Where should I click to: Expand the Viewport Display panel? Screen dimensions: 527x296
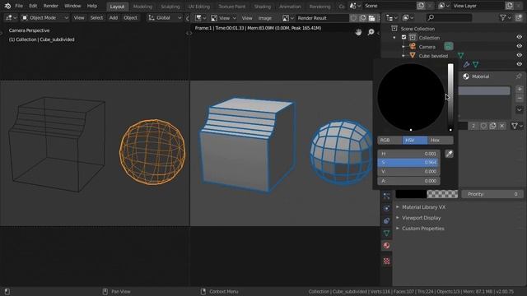pos(421,218)
